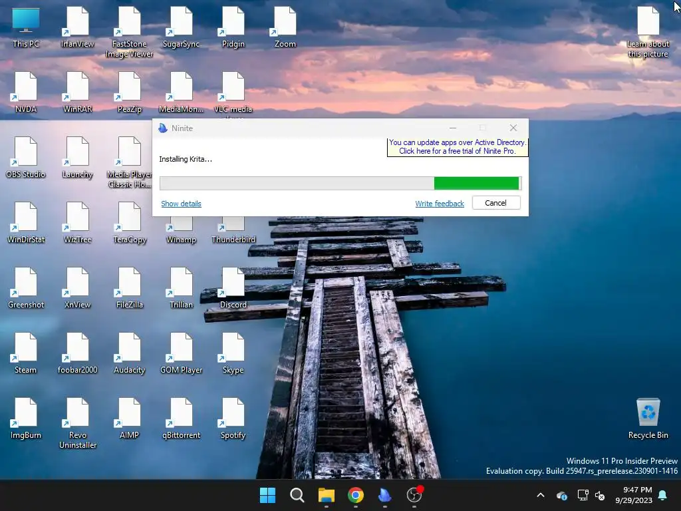
Task: Expand the hidden system tray icons
Action: (541, 495)
